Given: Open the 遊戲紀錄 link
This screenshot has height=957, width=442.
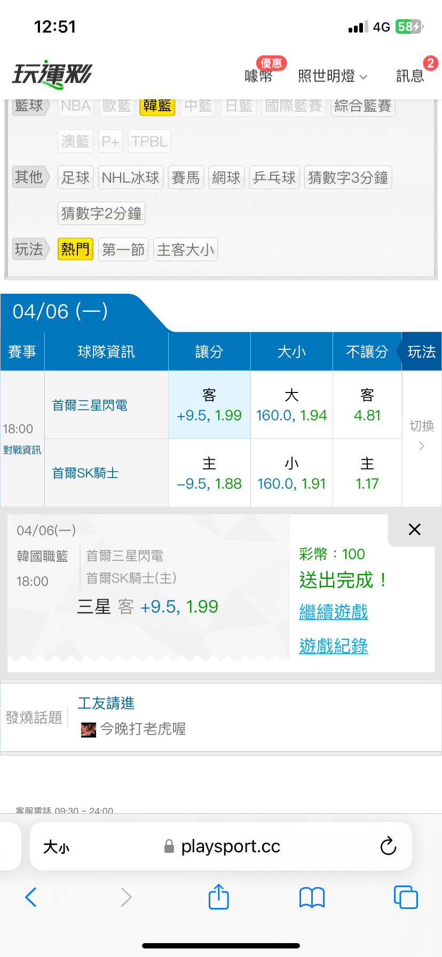Looking at the screenshot, I should pyautogui.click(x=334, y=646).
